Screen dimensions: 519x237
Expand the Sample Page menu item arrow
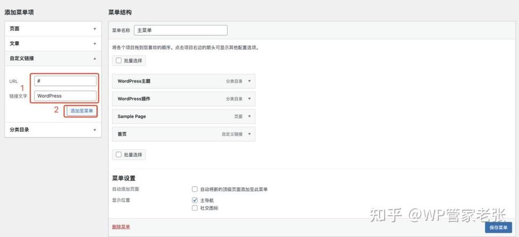(250, 116)
